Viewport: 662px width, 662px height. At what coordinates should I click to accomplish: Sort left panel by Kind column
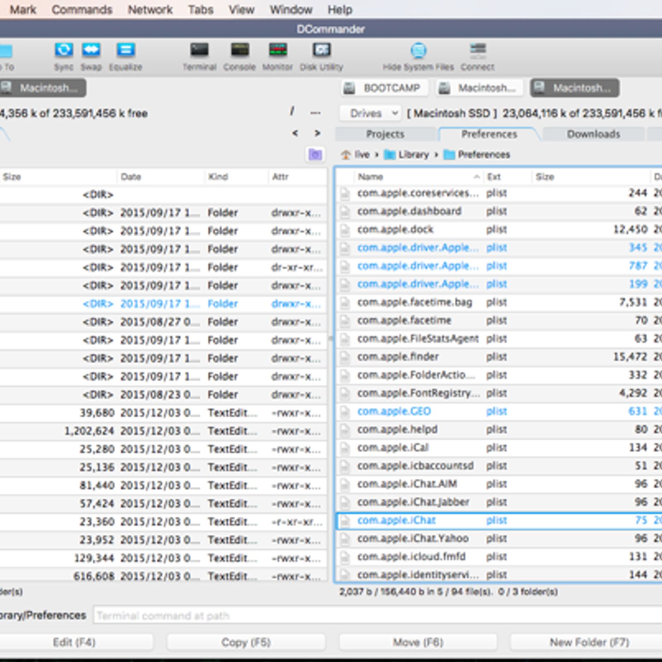(236, 177)
